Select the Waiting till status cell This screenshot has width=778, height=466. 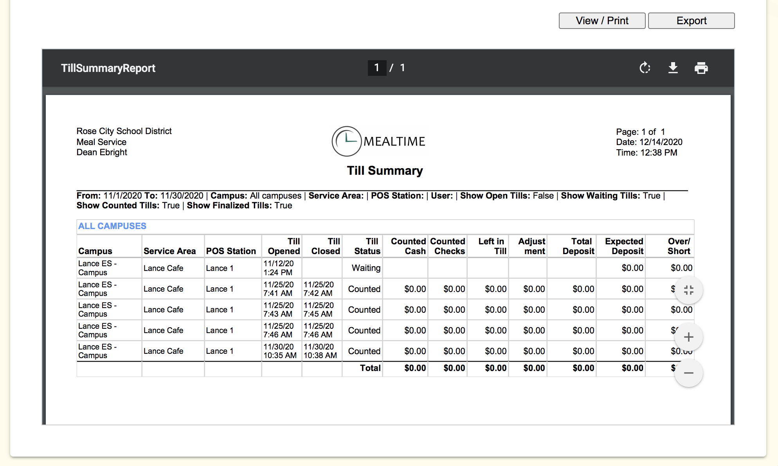click(366, 268)
